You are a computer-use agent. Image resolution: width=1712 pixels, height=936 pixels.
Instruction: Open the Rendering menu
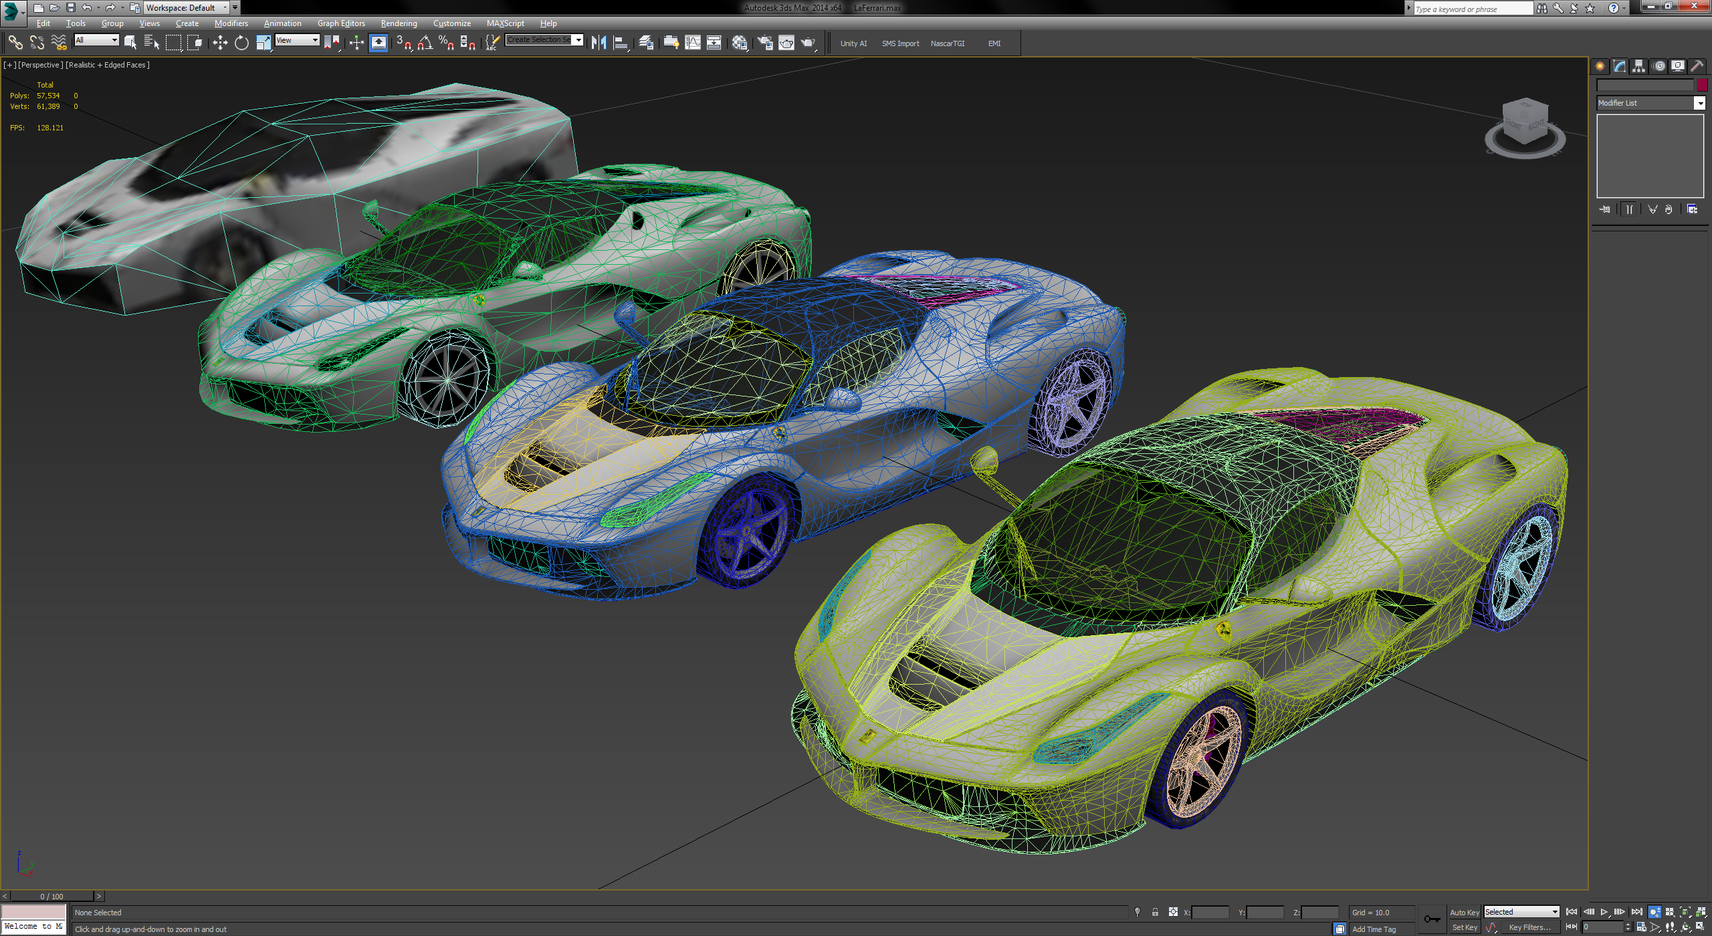tap(399, 23)
